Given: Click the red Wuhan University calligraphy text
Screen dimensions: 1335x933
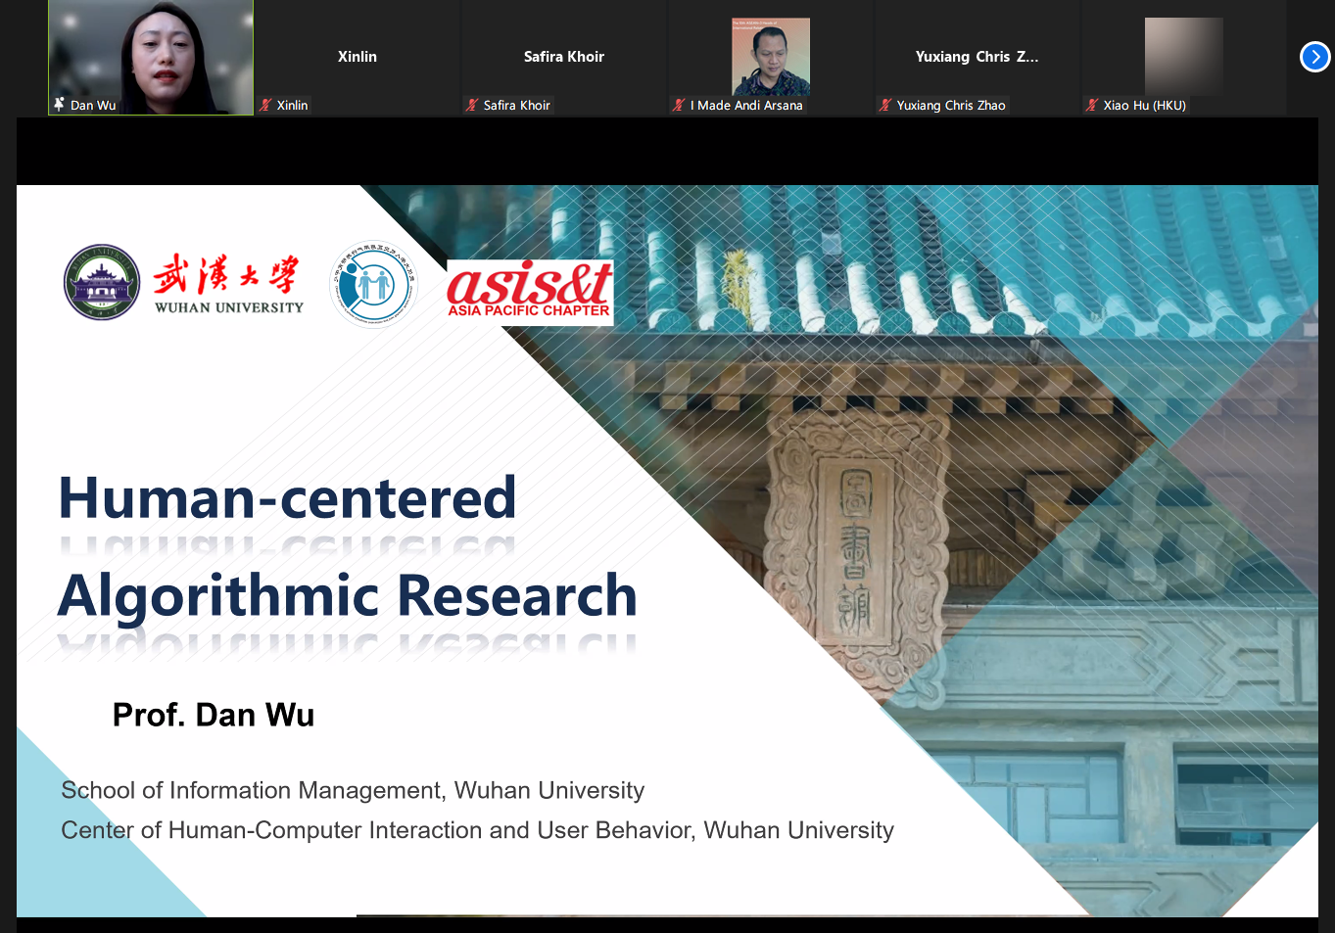Looking at the screenshot, I should coord(226,274).
